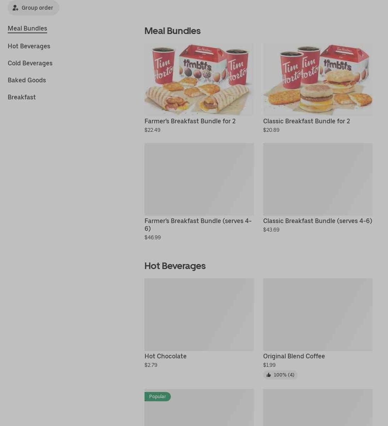Click Farmer's Breakfast Bundle for 2 title
Viewport: 388px width, 426px height.
[x=190, y=121]
